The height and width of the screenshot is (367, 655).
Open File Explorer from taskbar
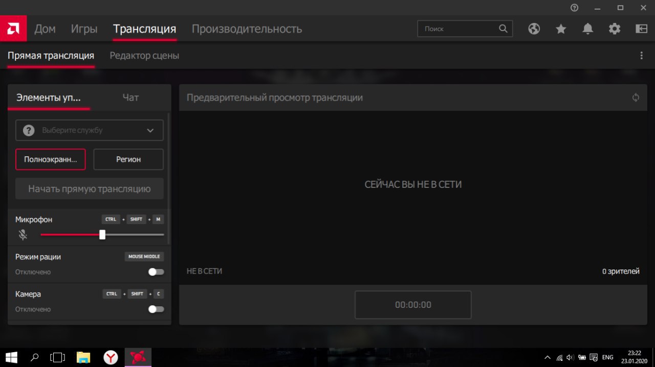tap(83, 357)
